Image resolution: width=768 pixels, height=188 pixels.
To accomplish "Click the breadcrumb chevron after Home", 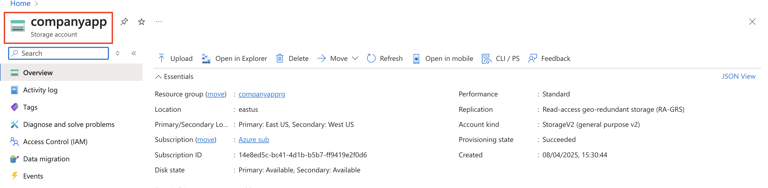I will point(36,4).
